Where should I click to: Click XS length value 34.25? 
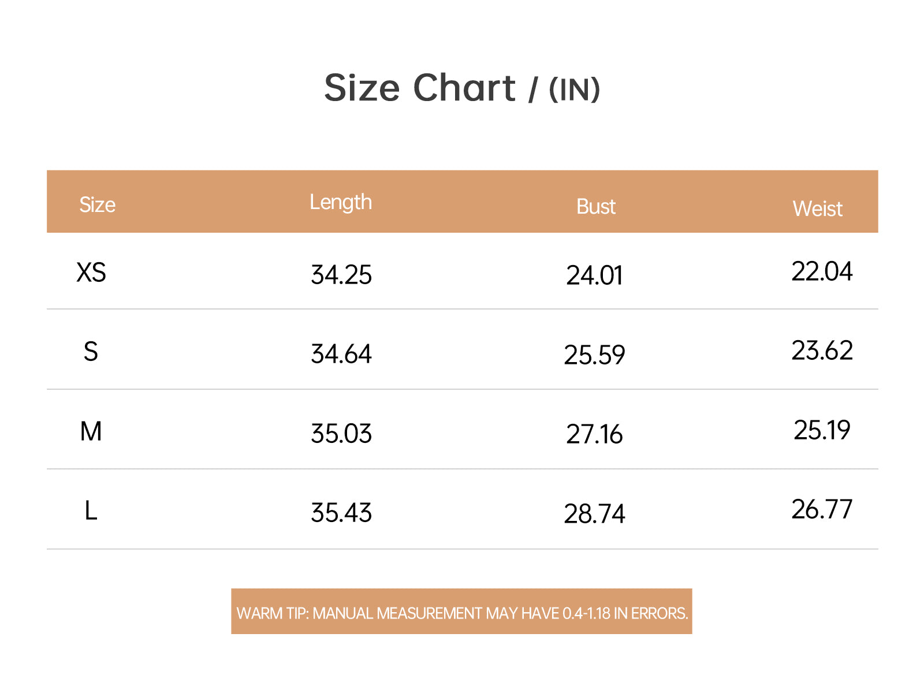[341, 275]
